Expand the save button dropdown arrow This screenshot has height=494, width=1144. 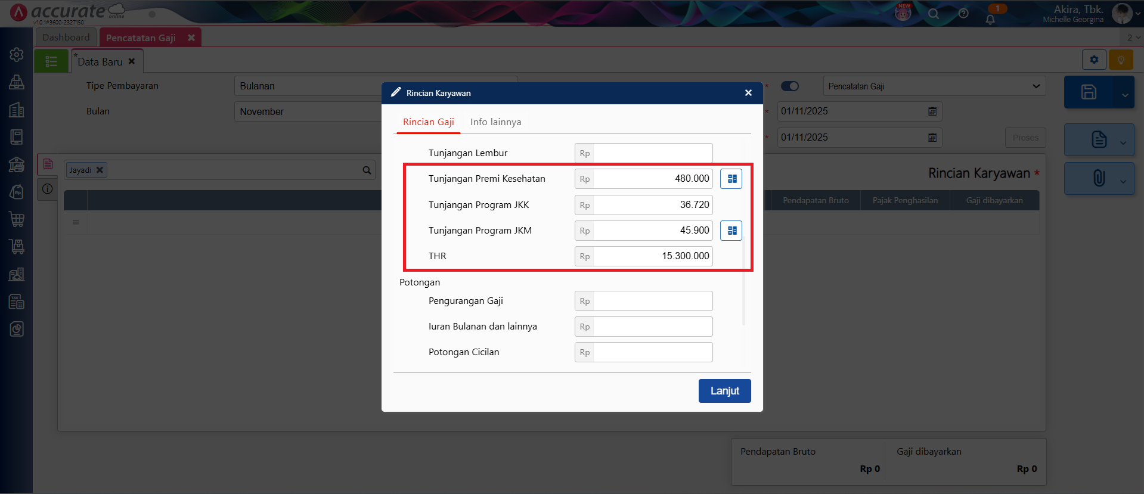tap(1124, 95)
